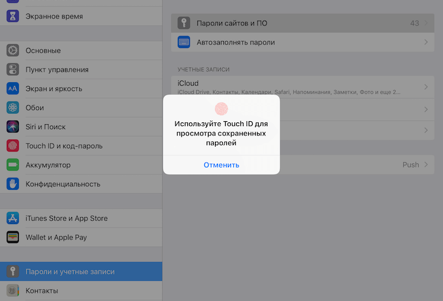Tap the pink fingerprint icon in dialog

point(221,109)
